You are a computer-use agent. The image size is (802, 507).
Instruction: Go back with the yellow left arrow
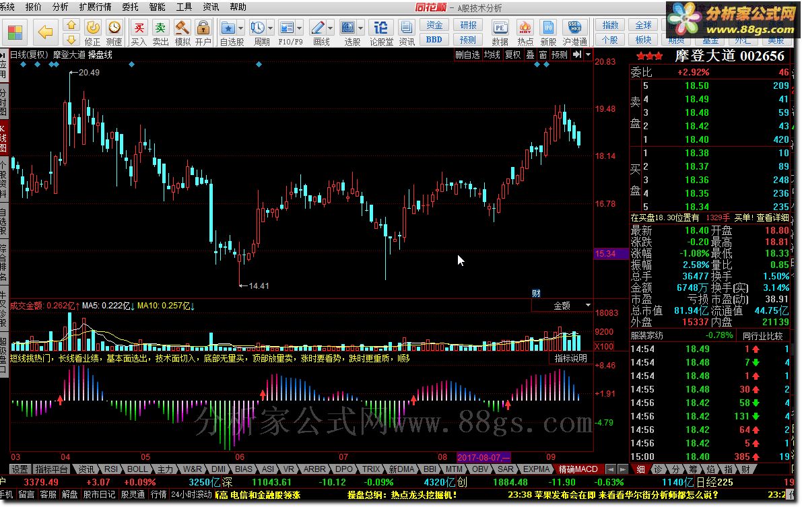[46, 32]
